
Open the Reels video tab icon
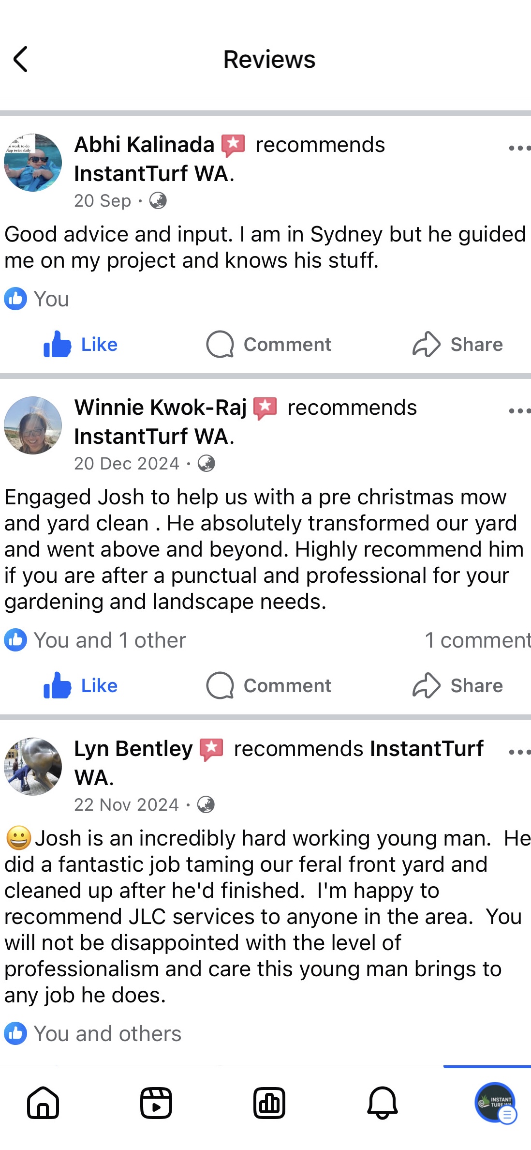(x=156, y=1103)
